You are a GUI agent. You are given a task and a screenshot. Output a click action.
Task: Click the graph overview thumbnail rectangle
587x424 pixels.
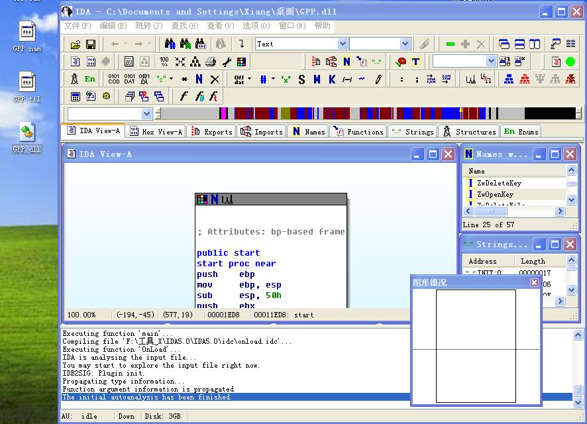[476, 346]
